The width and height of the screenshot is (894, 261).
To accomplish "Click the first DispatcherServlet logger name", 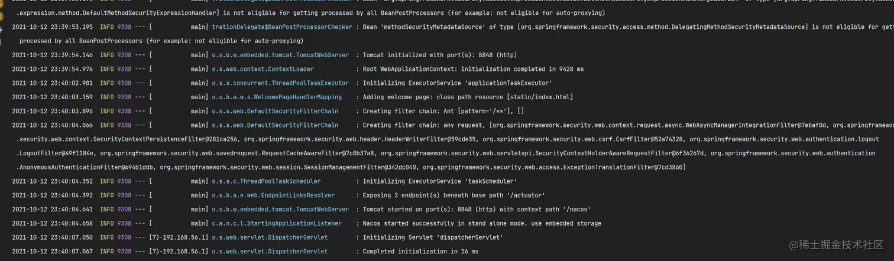I will point(270,237).
